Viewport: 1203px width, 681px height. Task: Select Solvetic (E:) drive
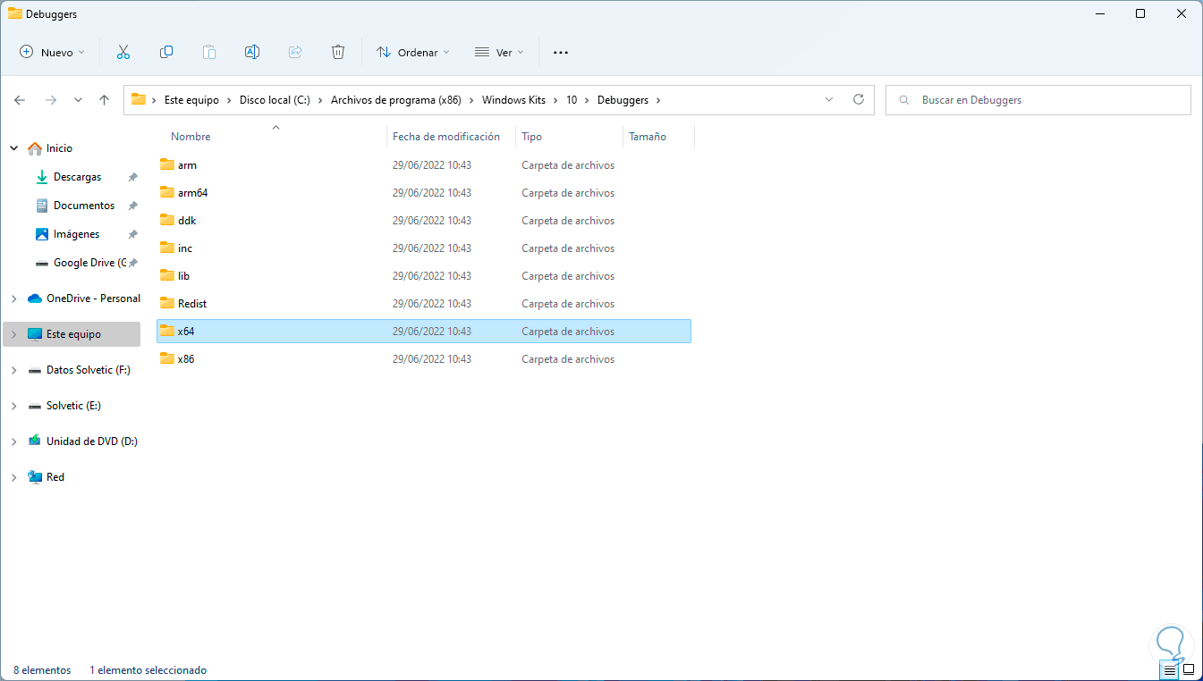tap(73, 406)
